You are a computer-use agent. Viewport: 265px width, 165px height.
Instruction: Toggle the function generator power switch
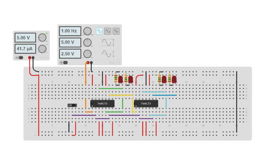(64, 62)
